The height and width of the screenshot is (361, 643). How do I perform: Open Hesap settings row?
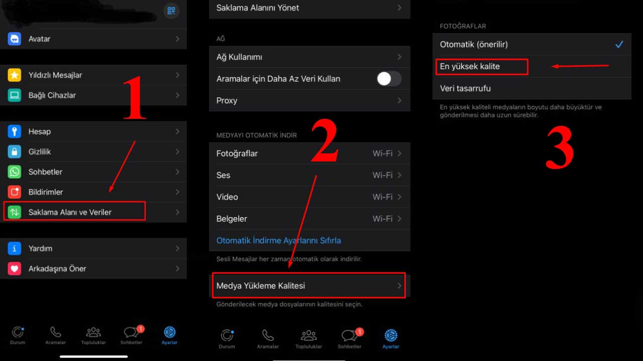click(93, 131)
